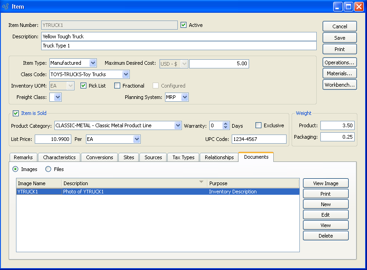Click the Save button

[x=340, y=38]
